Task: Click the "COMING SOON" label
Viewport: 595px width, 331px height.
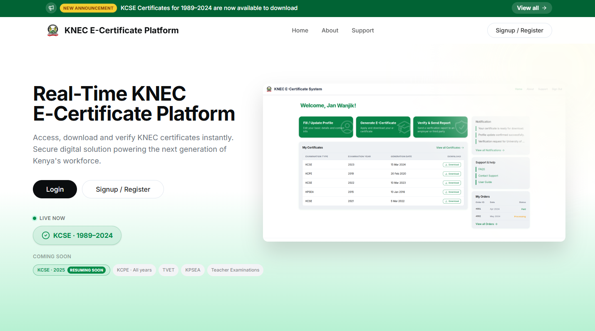Action: [52, 257]
